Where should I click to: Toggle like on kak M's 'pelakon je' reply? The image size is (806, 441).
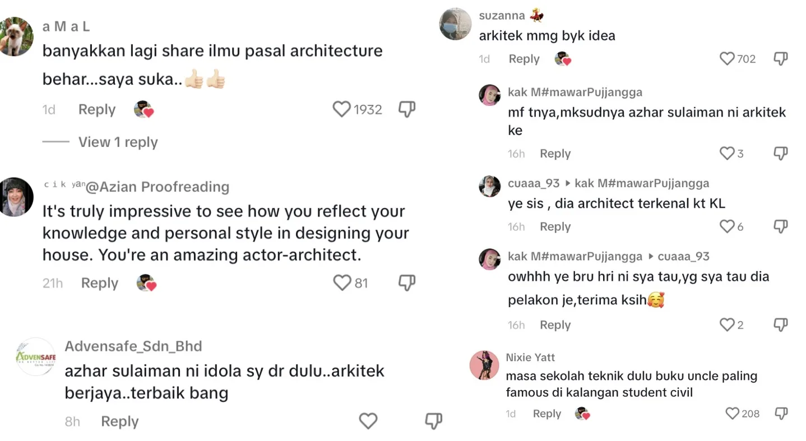pyautogui.click(x=727, y=325)
